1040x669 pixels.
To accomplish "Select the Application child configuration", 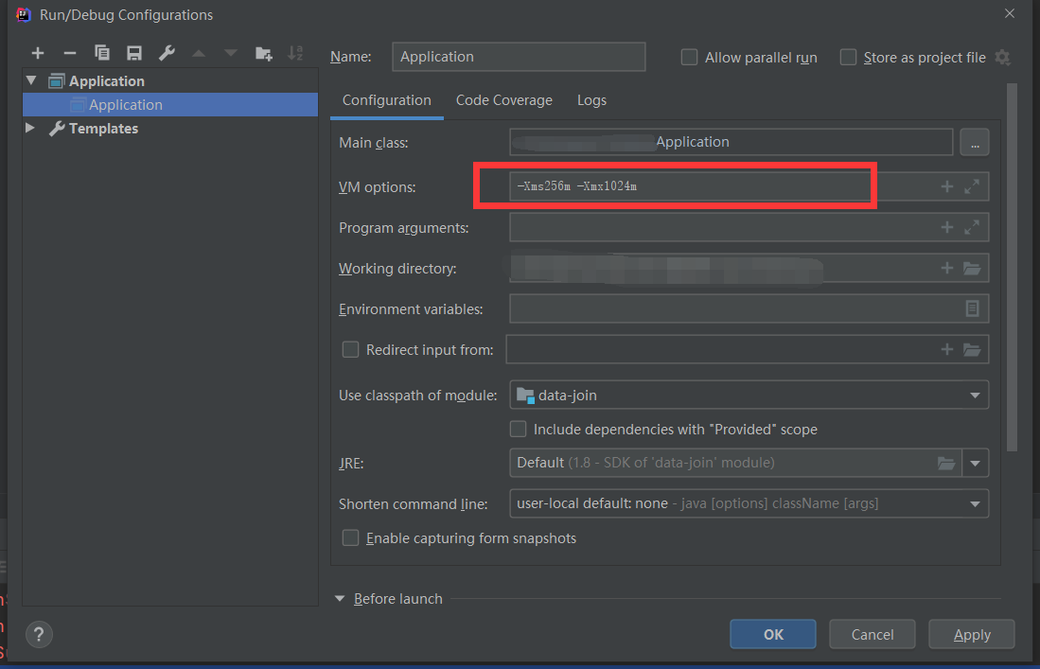I will [170, 105].
